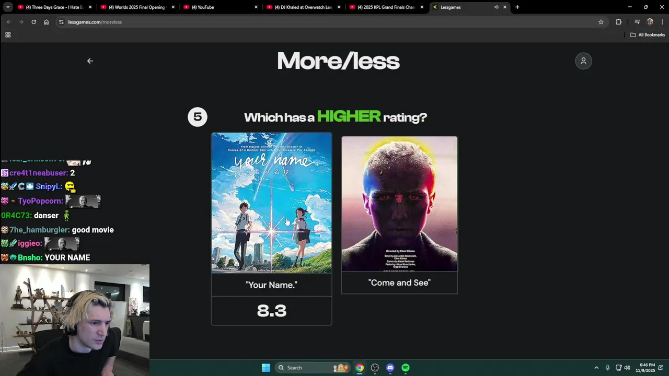Click the browser back button
The width and height of the screenshot is (669, 376).
tap(8, 22)
